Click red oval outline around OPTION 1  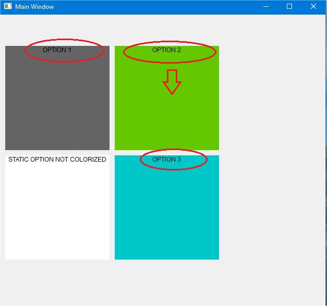coord(104,51)
